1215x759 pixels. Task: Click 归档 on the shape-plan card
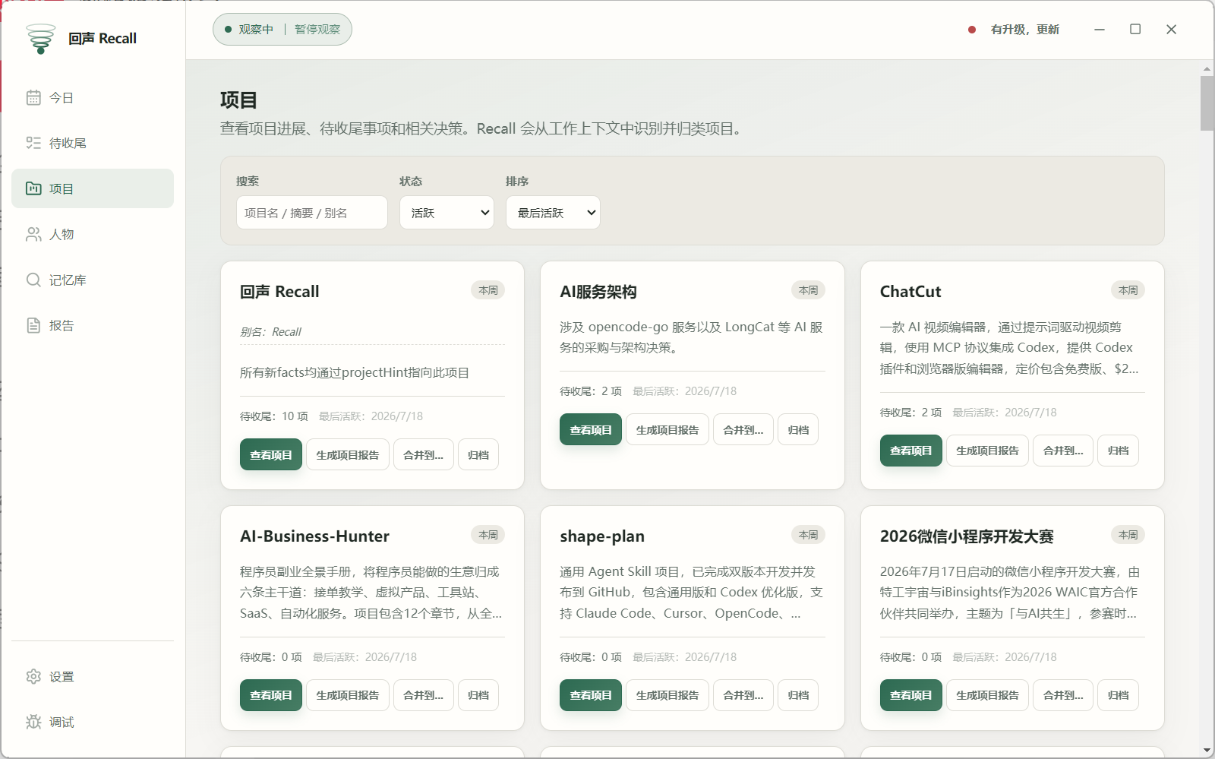798,695
